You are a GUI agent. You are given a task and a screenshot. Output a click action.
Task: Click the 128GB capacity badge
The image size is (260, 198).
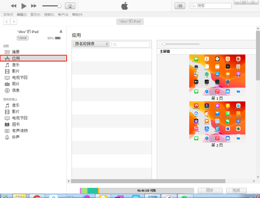23,38
